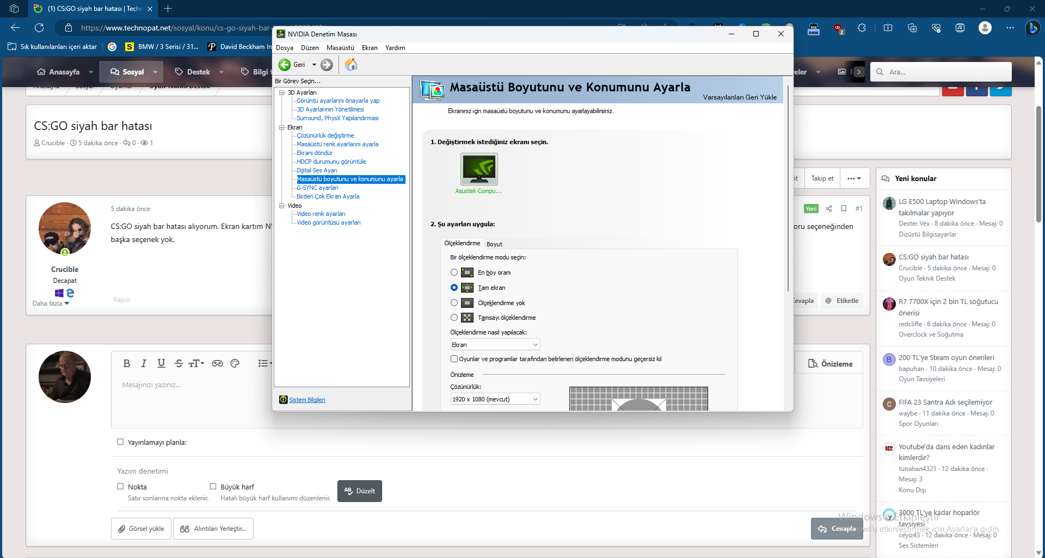
Task: Open the Math Solver icon in Edge
Action: (x=960, y=28)
